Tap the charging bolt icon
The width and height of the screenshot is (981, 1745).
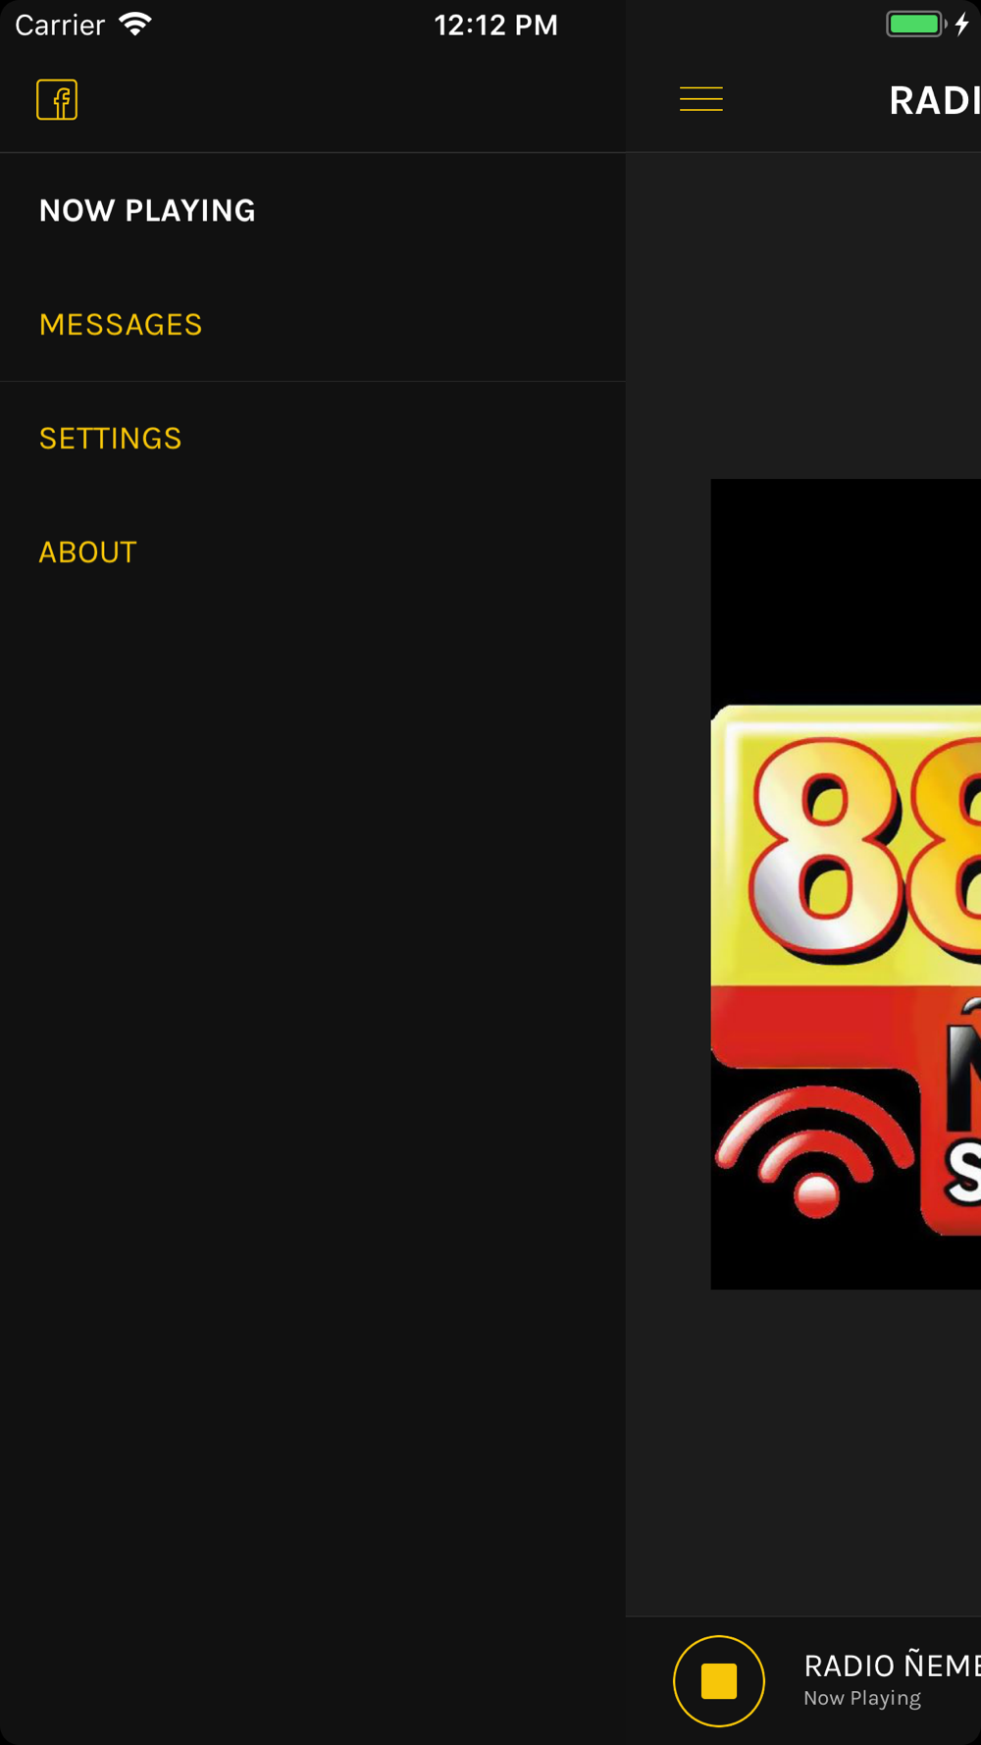tap(962, 25)
